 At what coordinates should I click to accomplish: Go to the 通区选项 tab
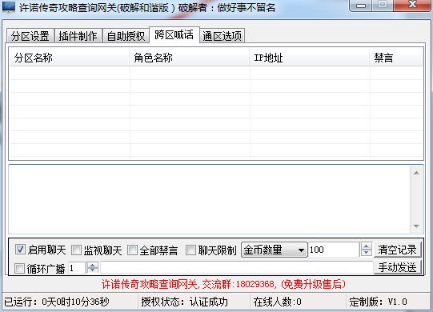(x=222, y=36)
